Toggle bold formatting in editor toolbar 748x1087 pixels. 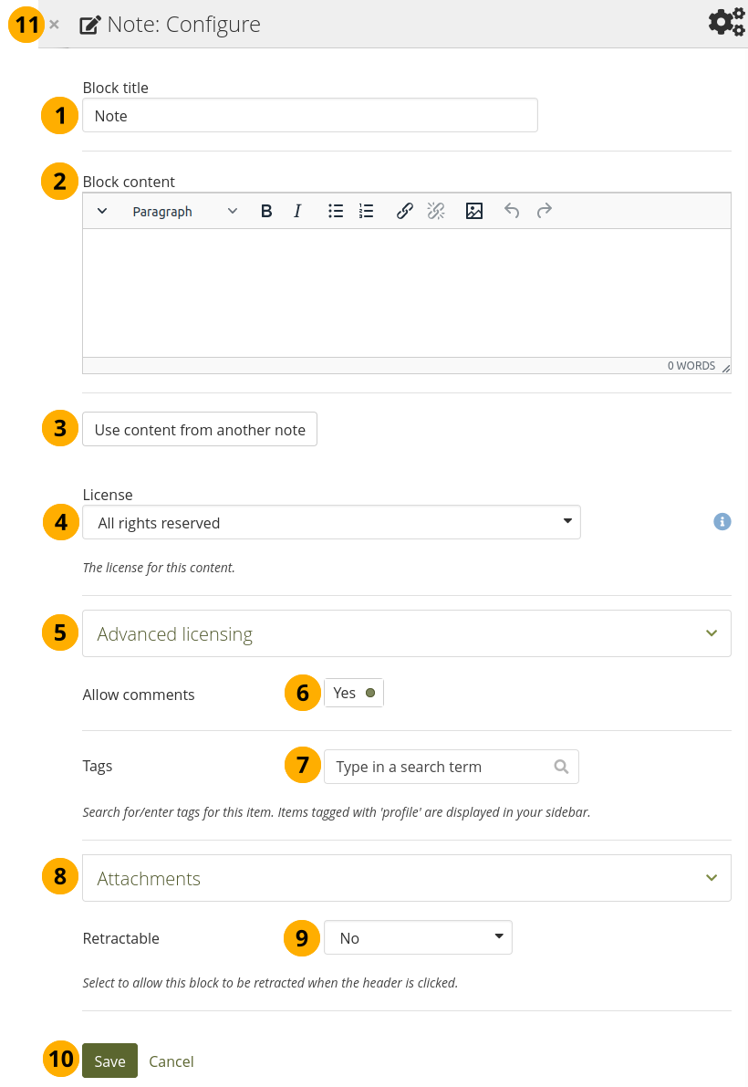pos(266,212)
